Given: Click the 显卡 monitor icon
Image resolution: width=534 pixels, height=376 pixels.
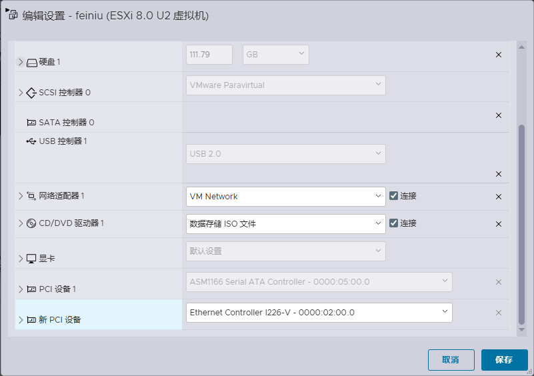Looking at the screenshot, I should coord(31,259).
